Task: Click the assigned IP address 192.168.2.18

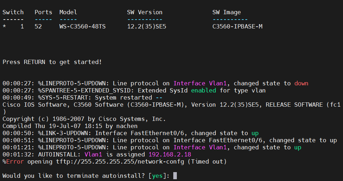Action: coord(168,155)
